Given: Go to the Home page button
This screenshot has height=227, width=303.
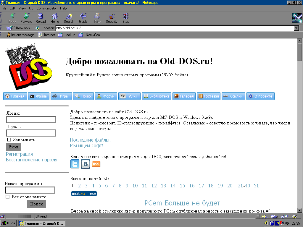Looking at the screenshot, I should tap(55, 18).
